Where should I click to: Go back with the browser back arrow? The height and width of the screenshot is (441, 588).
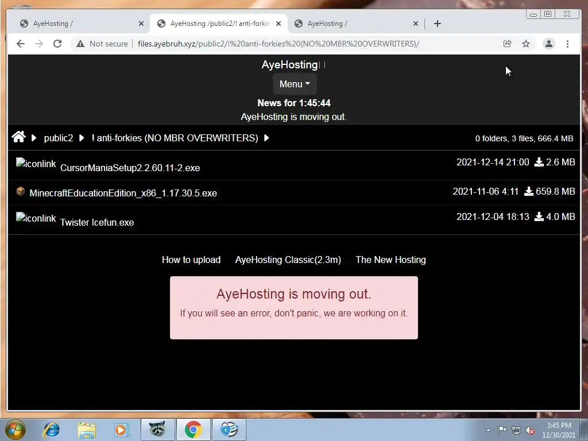(x=21, y=44)
